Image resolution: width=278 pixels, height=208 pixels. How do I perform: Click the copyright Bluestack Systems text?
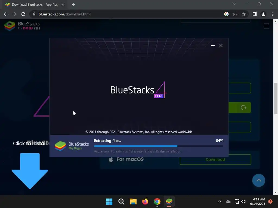click(x=139, y=132)
